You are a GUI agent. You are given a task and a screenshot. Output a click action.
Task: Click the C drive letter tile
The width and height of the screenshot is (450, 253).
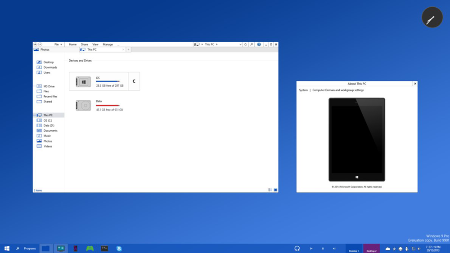pos(134,81)
